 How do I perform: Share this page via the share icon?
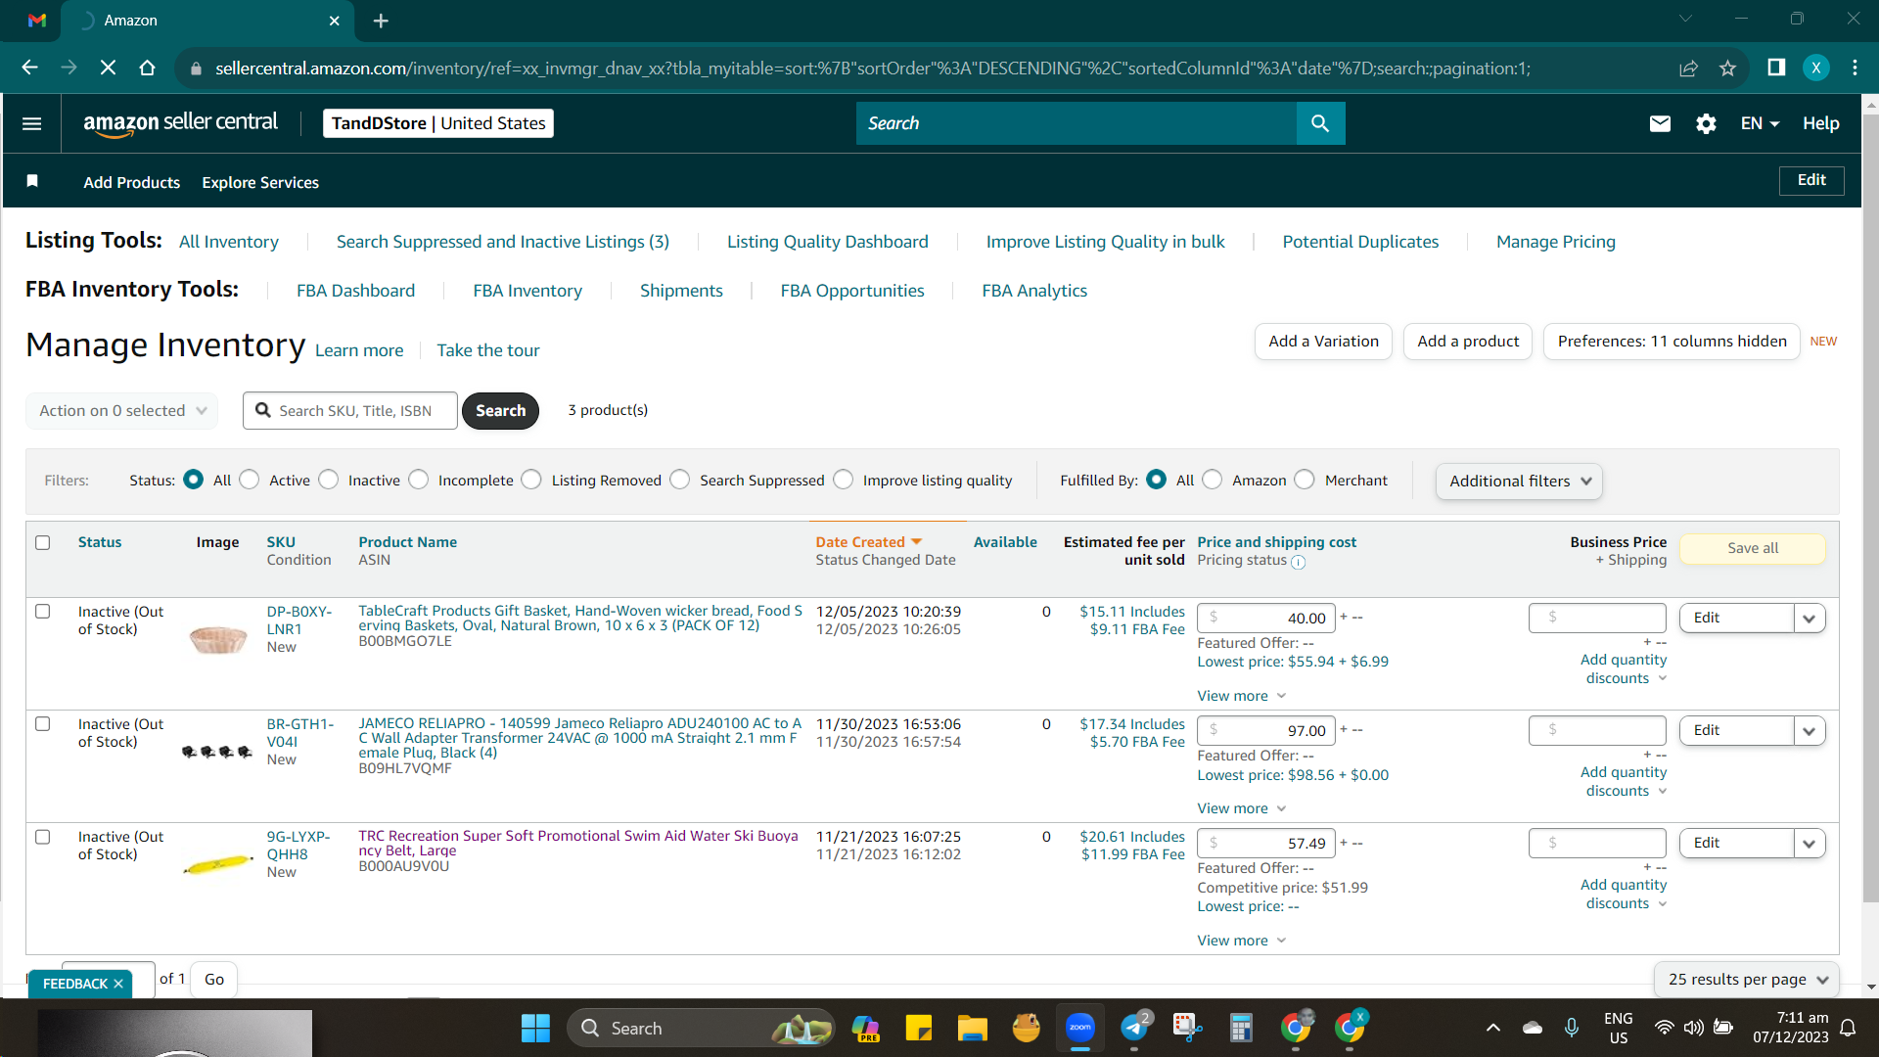click(1688, 68)
